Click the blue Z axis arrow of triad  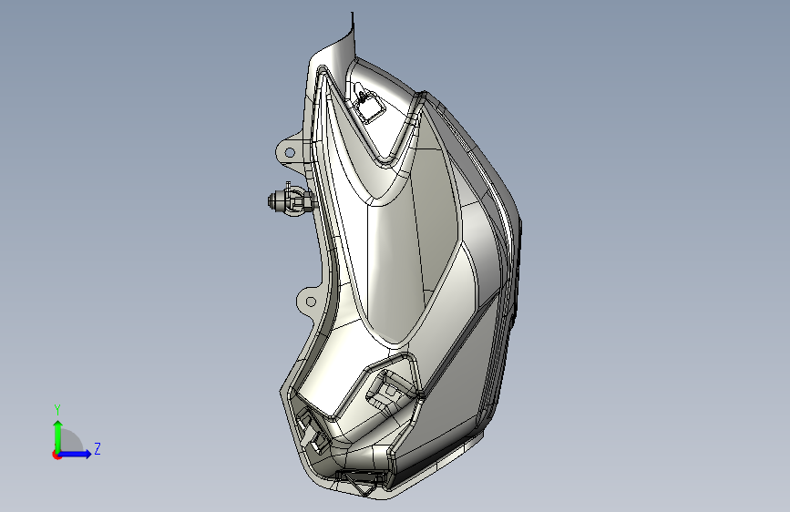pyautogui.click(x=76, y=454)
